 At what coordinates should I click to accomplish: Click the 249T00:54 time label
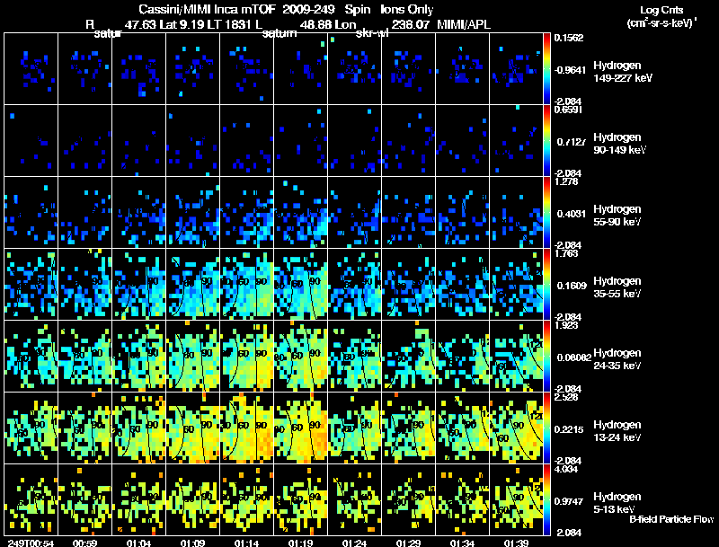point(31,543)
